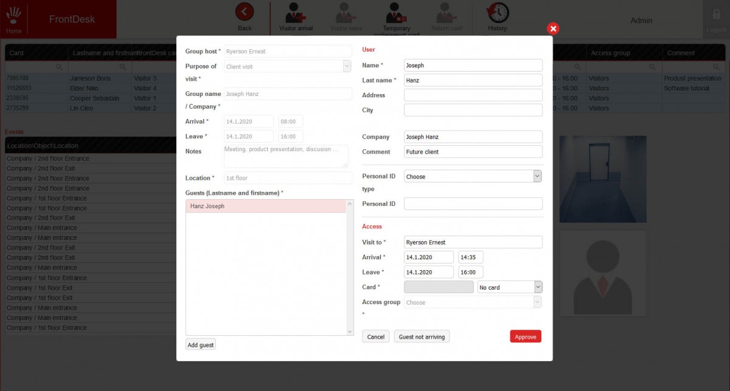Click the Visitor leave toolbar icon
Viewport: 730px width, 391px height.
click(346, 13)
